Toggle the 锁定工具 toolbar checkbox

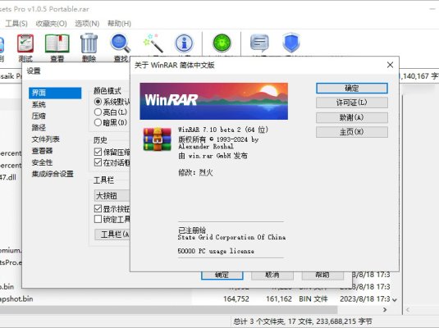pos(98,219)
